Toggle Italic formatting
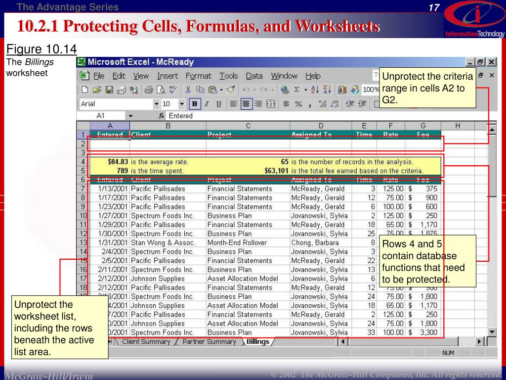This screenshot has height=380, width=506. click(x=207, y=104)
